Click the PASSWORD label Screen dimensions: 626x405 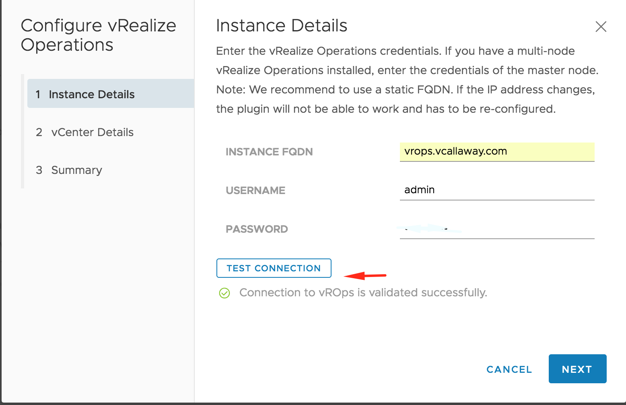tap(257, 229)
